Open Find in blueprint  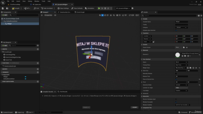36,8
